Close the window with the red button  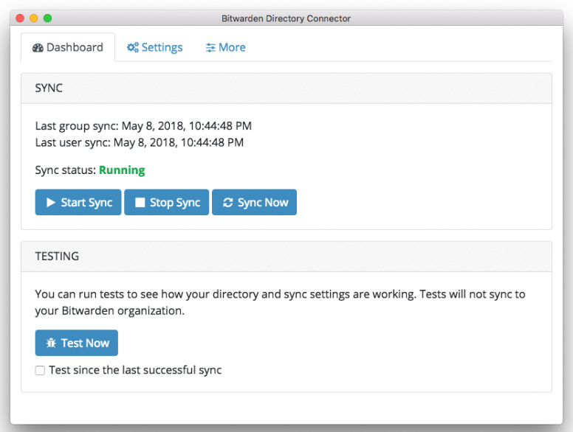[20, 18]
